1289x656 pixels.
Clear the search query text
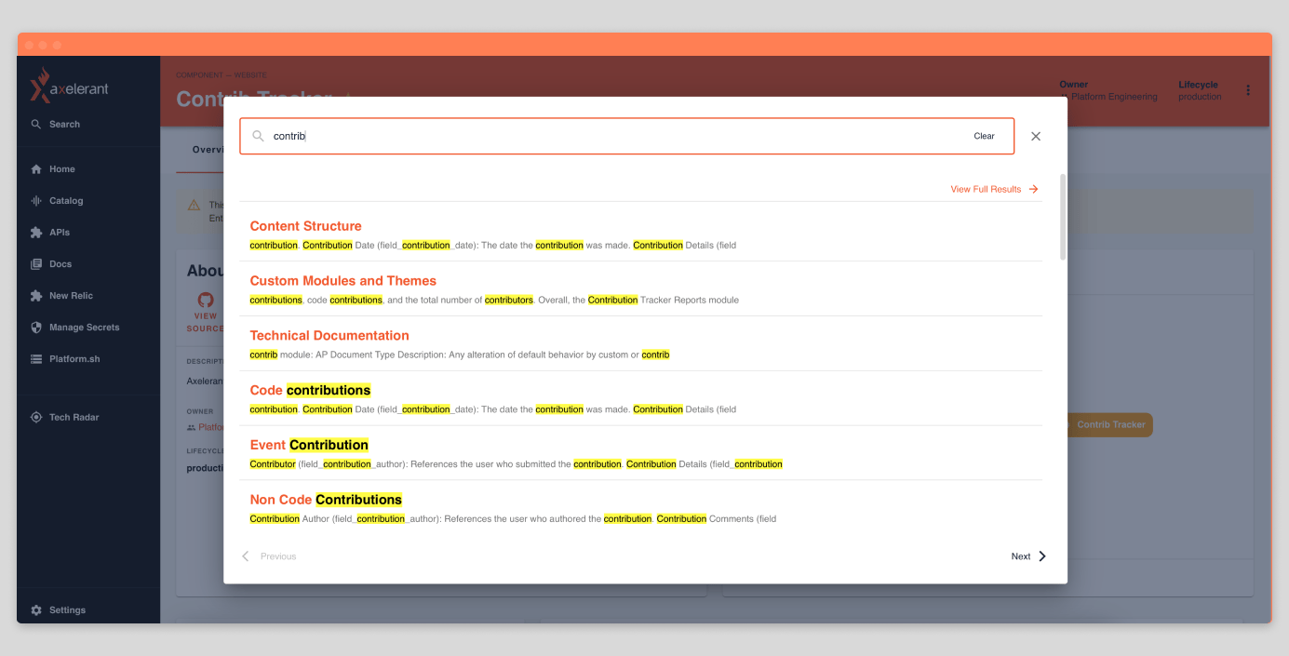(x=984, y=136)
